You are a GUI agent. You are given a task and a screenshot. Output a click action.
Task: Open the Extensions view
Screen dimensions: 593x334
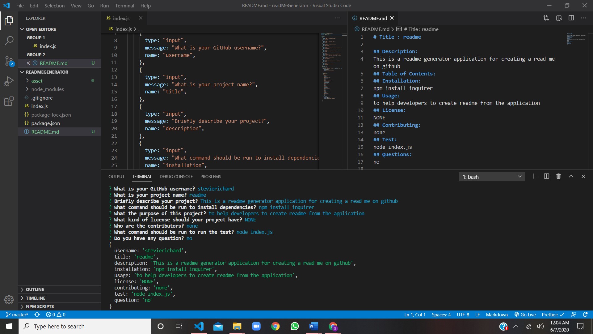(9, 101)
